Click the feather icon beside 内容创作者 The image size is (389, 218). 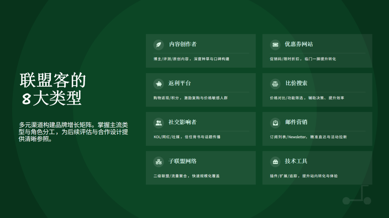[158, 45]
